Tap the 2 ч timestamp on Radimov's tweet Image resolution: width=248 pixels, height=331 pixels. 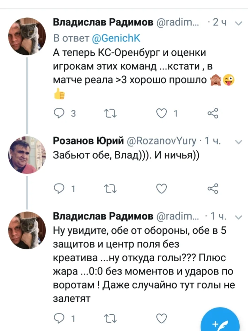point(218,22)
